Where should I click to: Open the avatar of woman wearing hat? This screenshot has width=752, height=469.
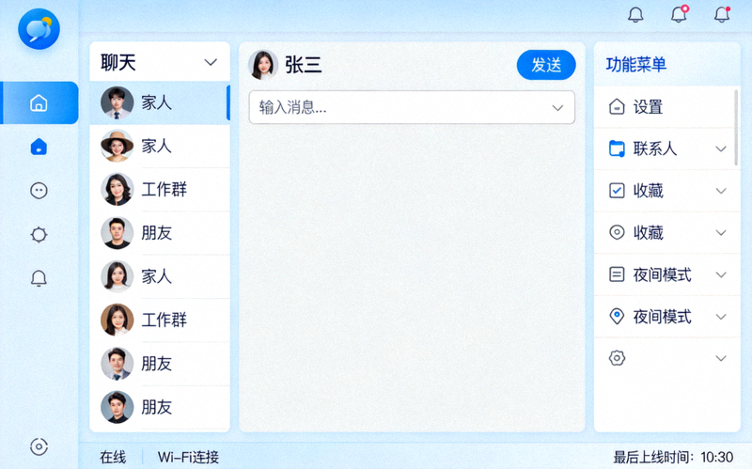pyautogui.click(x=117, y=146)
